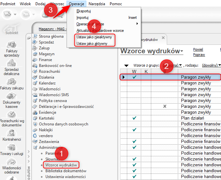Choose Aktualizuj standardowe wzorce
This screenshot has width=221, height=180.
click(x=100, y=31)
